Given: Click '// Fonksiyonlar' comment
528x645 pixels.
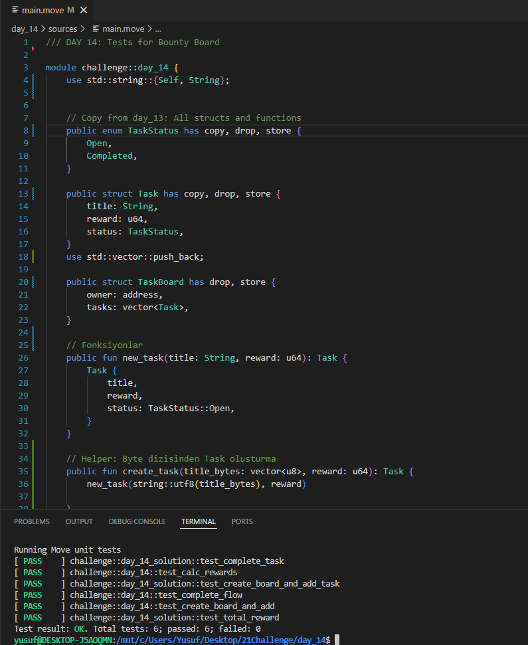Looking at the screenshot, I should [104, 345].
